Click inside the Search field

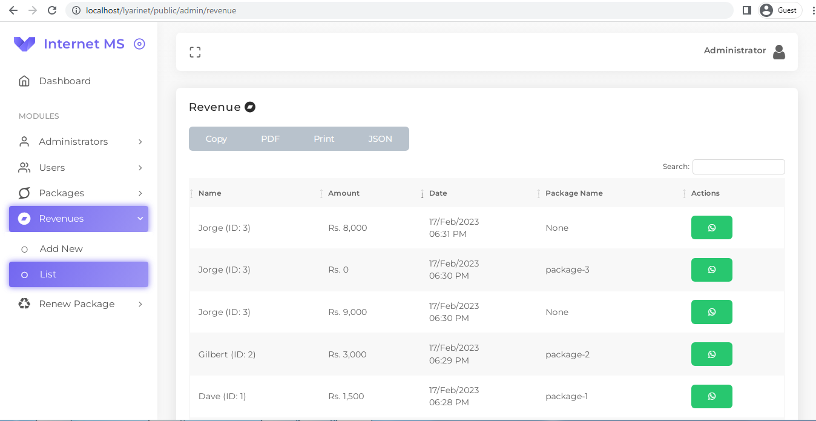739,167
